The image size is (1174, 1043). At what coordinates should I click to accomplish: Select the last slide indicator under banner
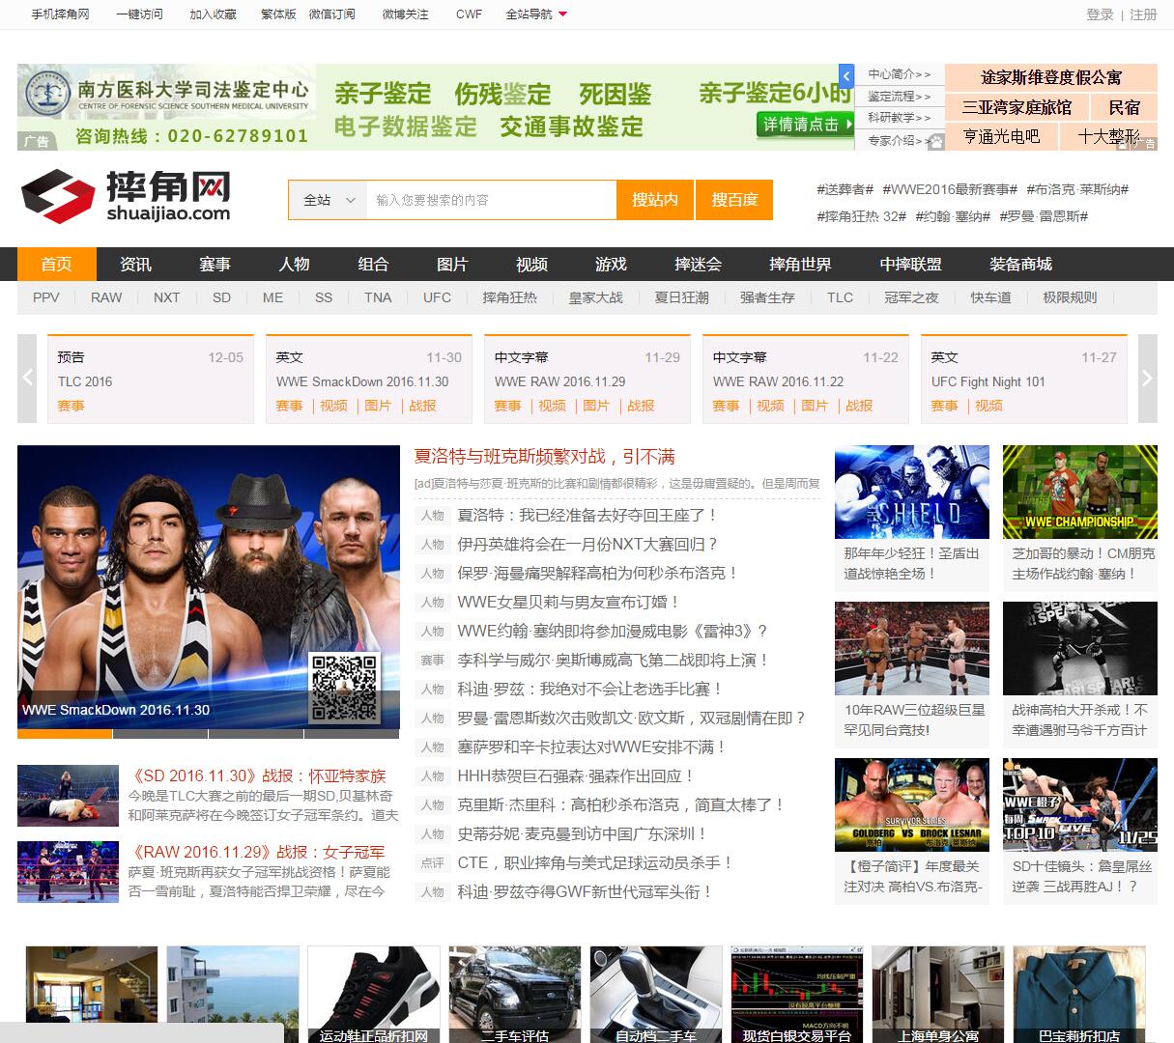[x=352, y=734]
